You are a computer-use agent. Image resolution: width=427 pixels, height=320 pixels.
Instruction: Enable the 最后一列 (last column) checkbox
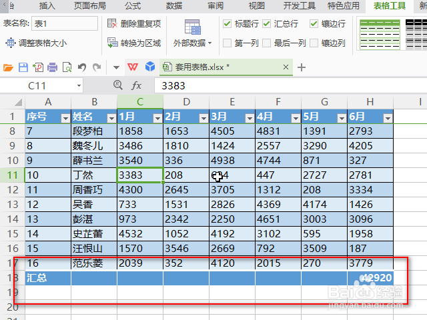coord(267,43)
